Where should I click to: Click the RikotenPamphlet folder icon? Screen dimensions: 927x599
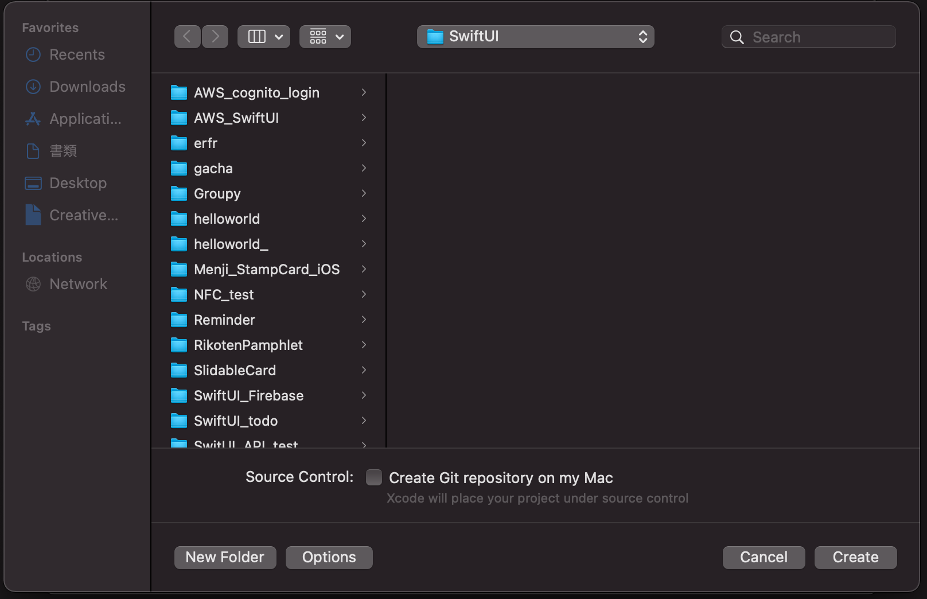coord(179,345)
